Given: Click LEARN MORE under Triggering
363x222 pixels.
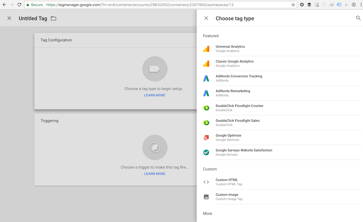Looking at the screenshot, I should [155, 174].
